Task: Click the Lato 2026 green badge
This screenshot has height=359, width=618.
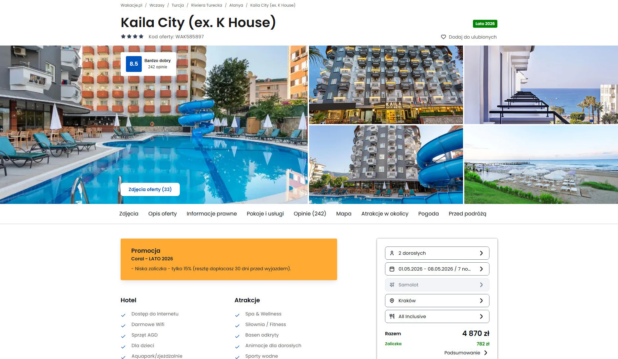Action: [485, 24]
